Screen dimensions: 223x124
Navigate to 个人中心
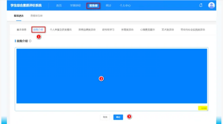tap(125, 6)
